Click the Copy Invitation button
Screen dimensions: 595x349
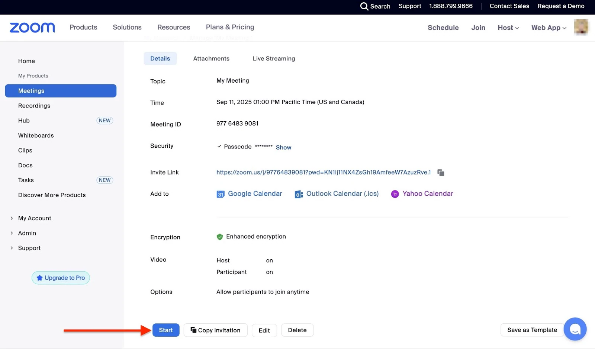[216, 330]
